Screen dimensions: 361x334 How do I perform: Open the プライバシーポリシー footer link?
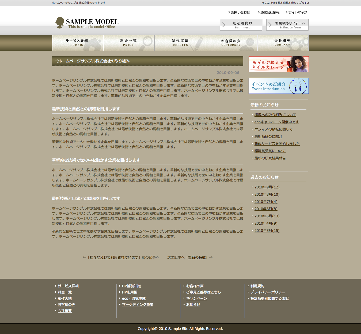(268, 292)
